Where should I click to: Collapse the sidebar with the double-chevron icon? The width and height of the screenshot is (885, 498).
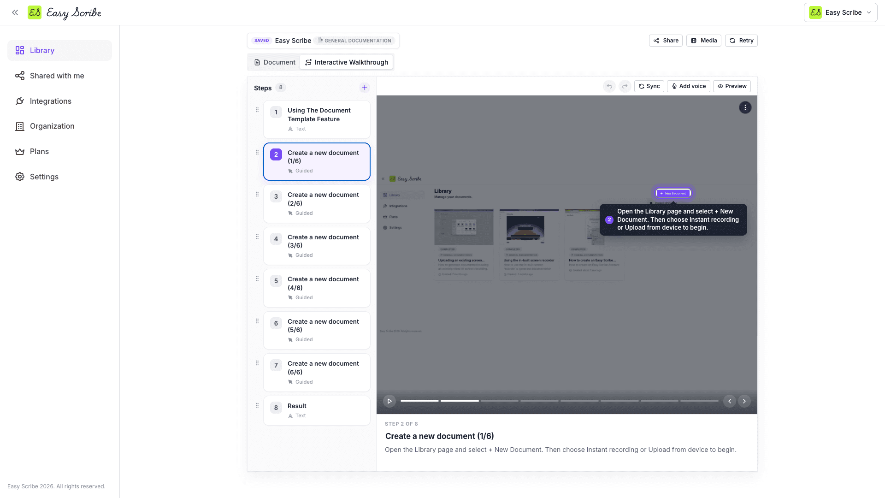click(15, 12)
